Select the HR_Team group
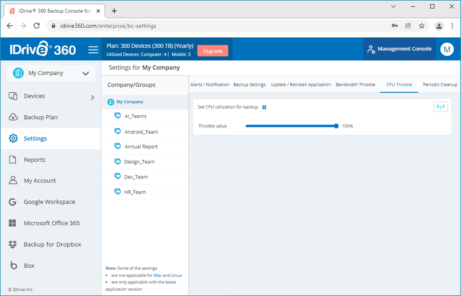The width and height of the screenshot is (461, 296). tap(135, 192)
